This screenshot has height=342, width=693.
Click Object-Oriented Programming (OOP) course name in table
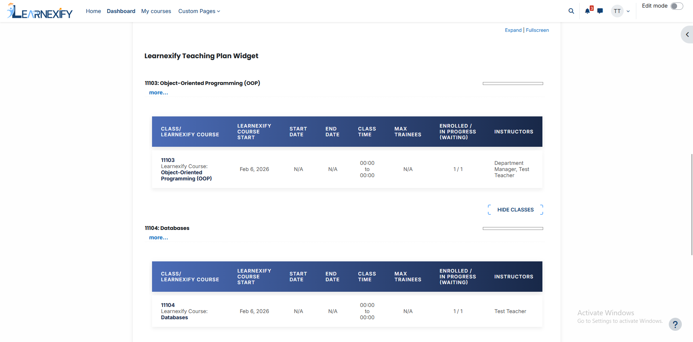(x=186, y=175)
